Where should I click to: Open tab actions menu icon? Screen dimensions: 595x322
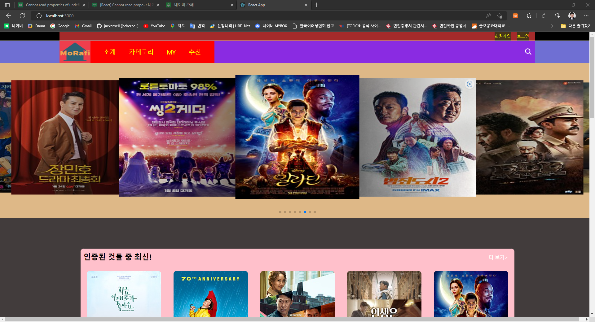point(7,5)
